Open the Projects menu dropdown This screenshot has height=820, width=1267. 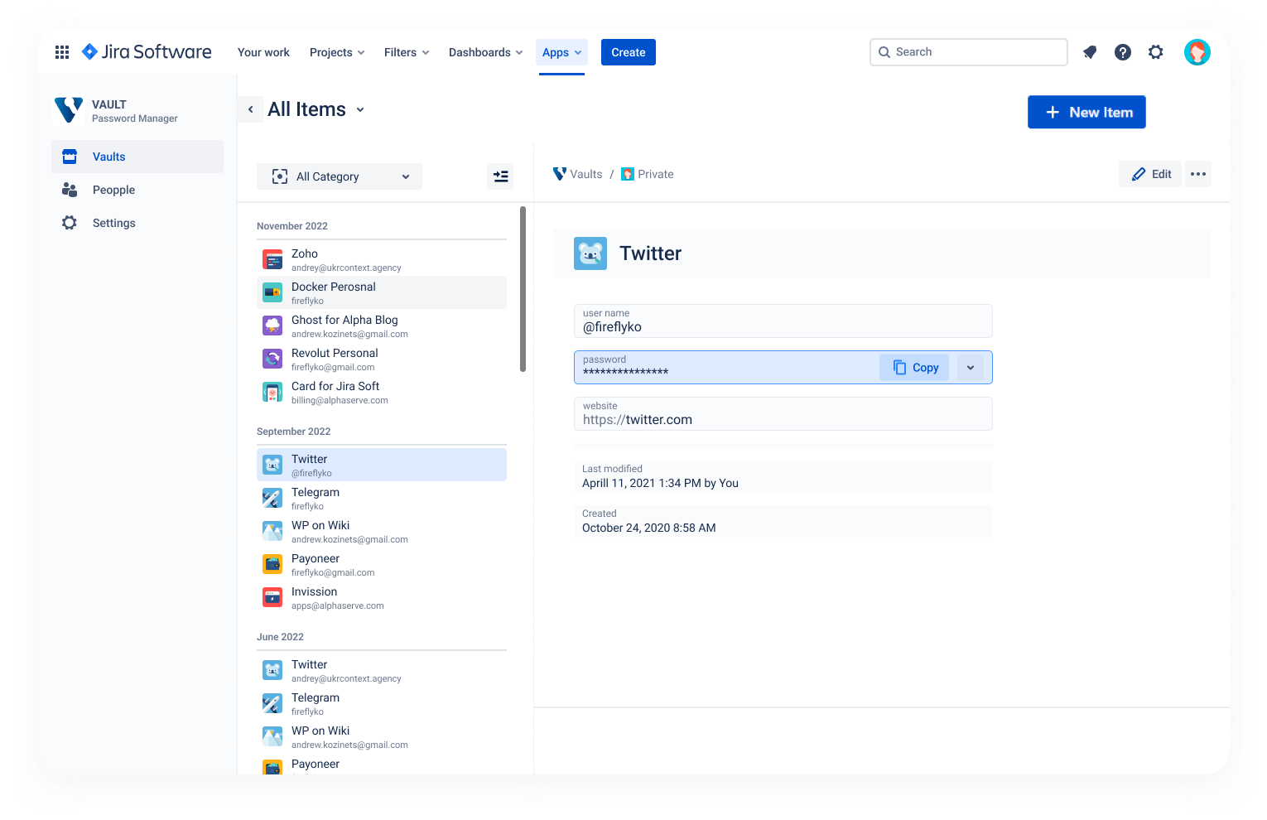(336, 51)
